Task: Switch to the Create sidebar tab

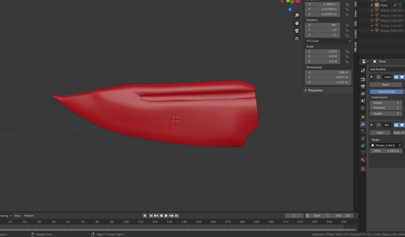Action: 355,34
